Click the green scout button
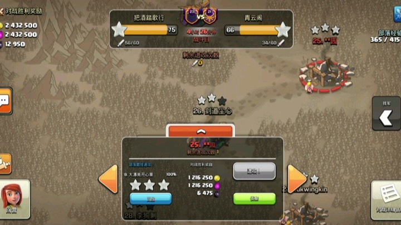401x225 pixels. [x=255, y=199]
